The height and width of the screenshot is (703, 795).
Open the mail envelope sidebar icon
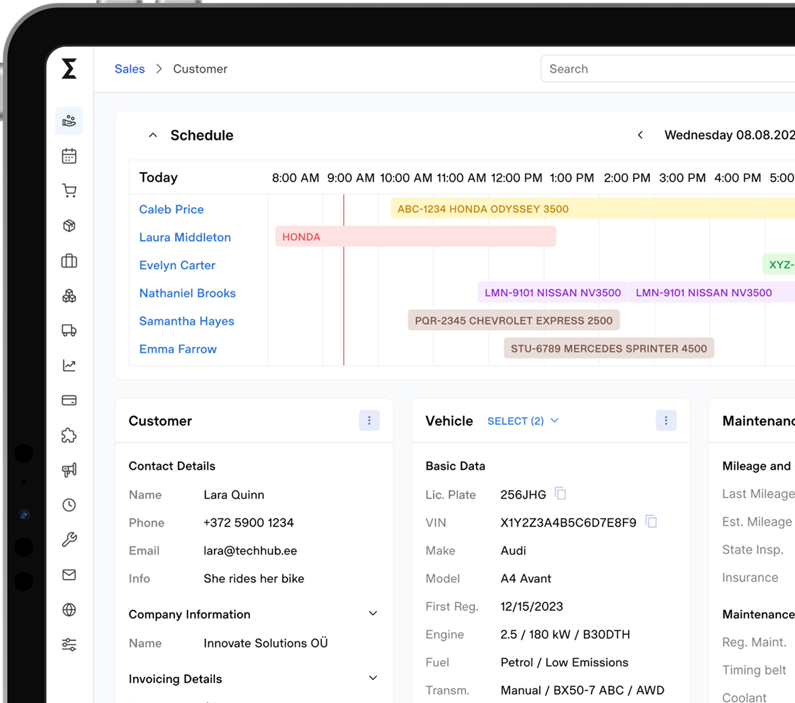69,575
